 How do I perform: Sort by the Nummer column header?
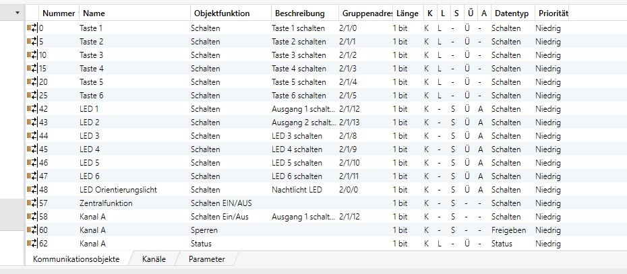59,13
